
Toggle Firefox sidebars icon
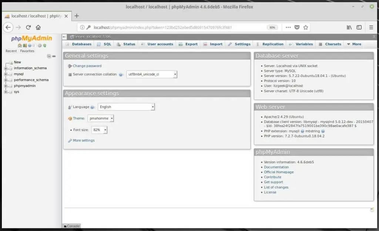[x=359, y=27]
